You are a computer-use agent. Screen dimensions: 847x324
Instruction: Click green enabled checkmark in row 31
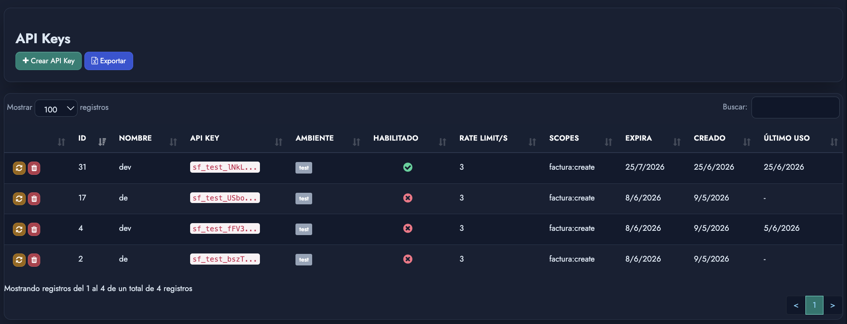tap(408, 167)
